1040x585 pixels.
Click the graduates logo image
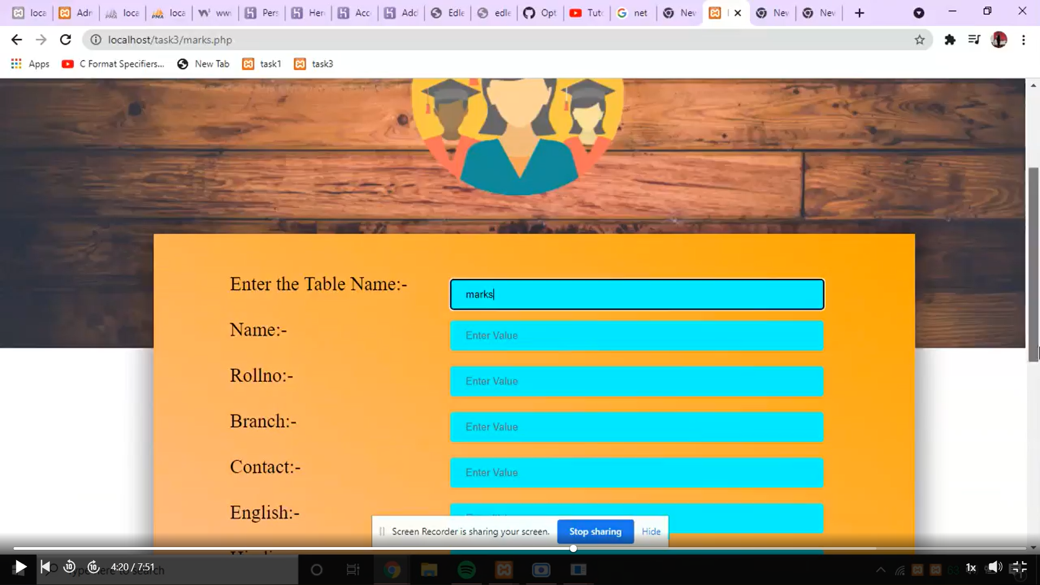[517, 136]
